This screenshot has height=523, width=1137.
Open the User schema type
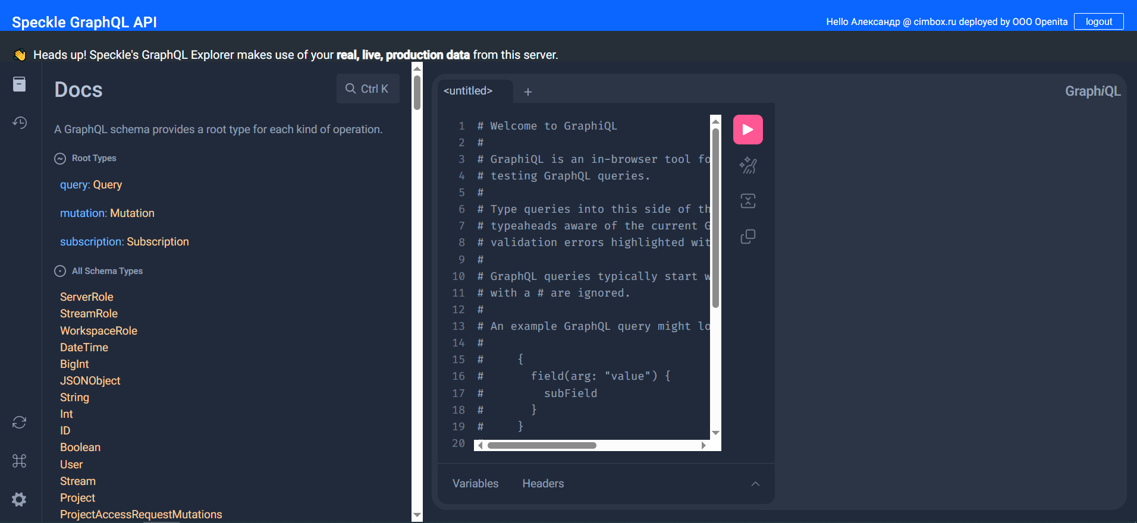coord(71,464)
